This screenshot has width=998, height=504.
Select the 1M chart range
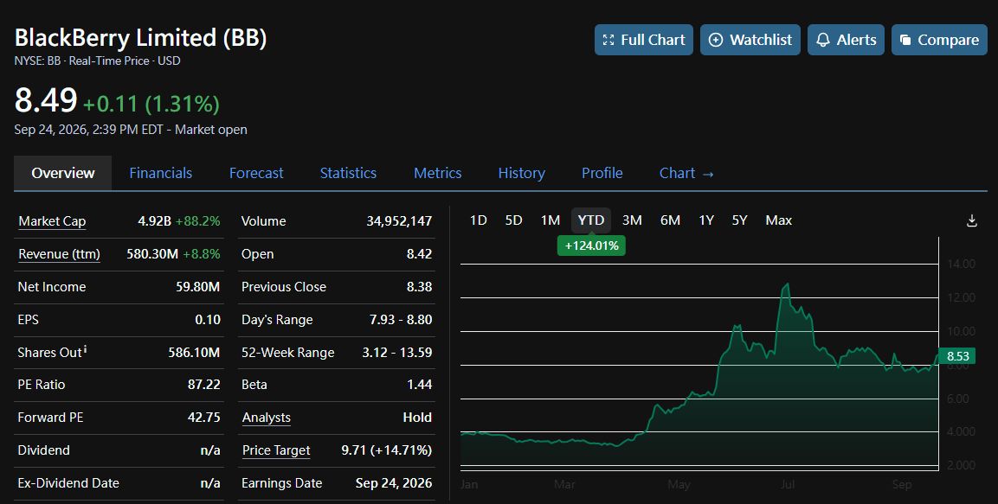tap(551, 220)
